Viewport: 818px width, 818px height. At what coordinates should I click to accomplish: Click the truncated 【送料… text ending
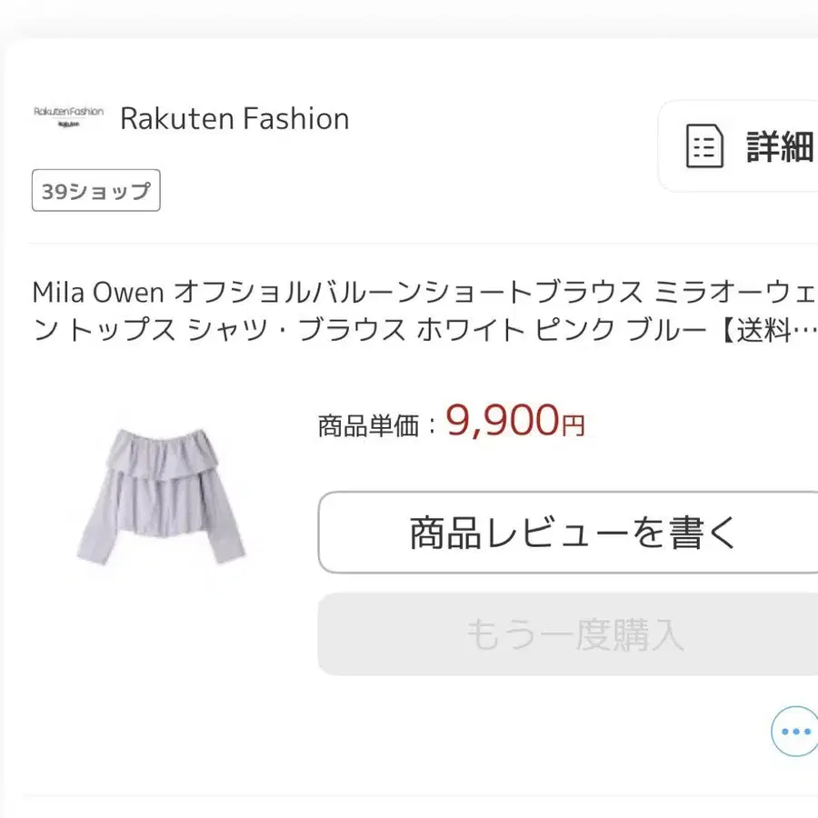pyautogui.click(x=767, y=330)
